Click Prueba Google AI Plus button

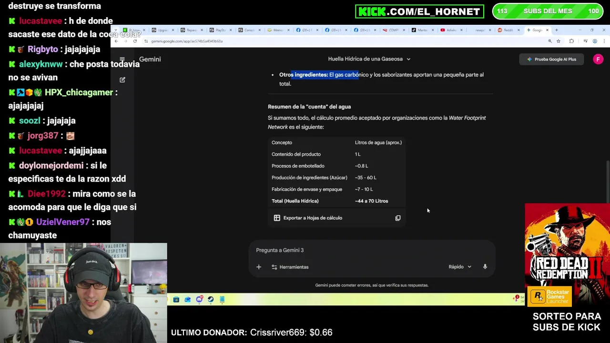pyautogui.click(x=551, y=60)
